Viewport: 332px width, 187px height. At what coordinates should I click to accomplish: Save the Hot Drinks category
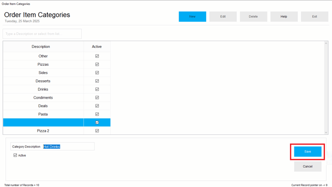[x=307, y=152]
